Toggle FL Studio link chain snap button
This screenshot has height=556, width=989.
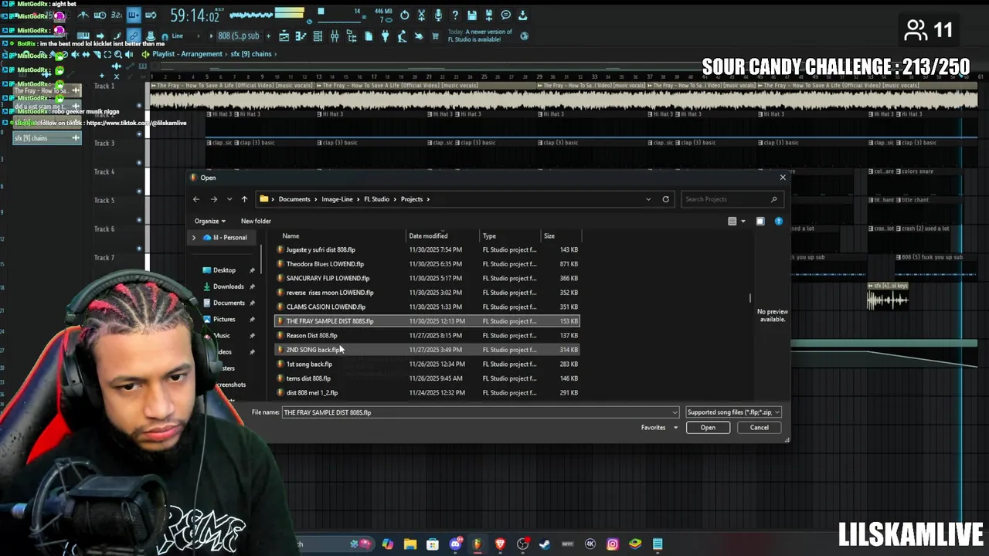click(x=133, y=36)
